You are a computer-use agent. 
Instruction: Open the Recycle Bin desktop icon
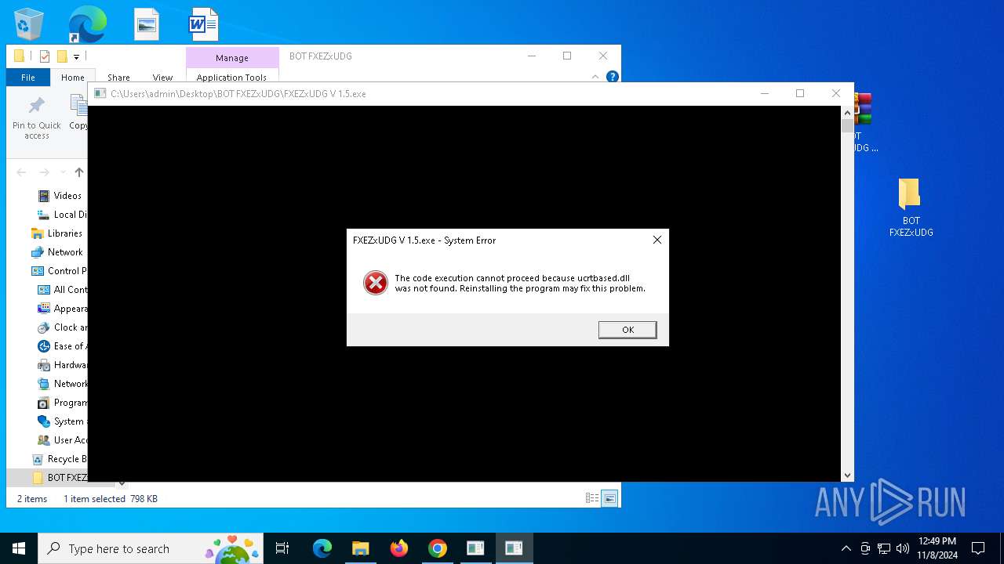[x=29, y=24]
